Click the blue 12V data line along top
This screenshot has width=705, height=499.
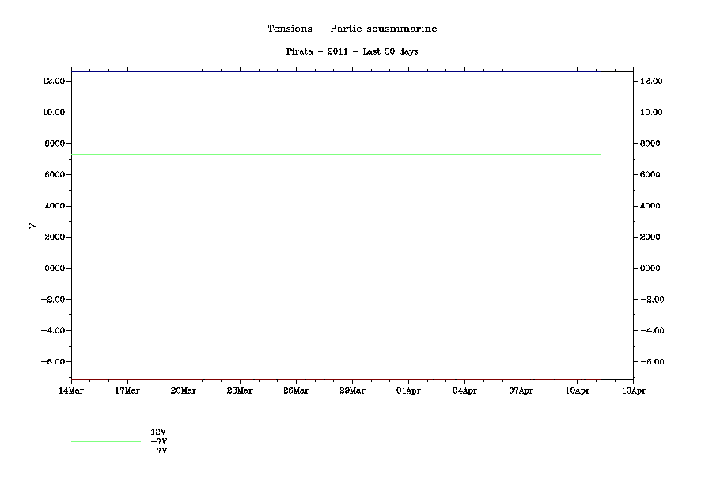[x=336, y=71]
